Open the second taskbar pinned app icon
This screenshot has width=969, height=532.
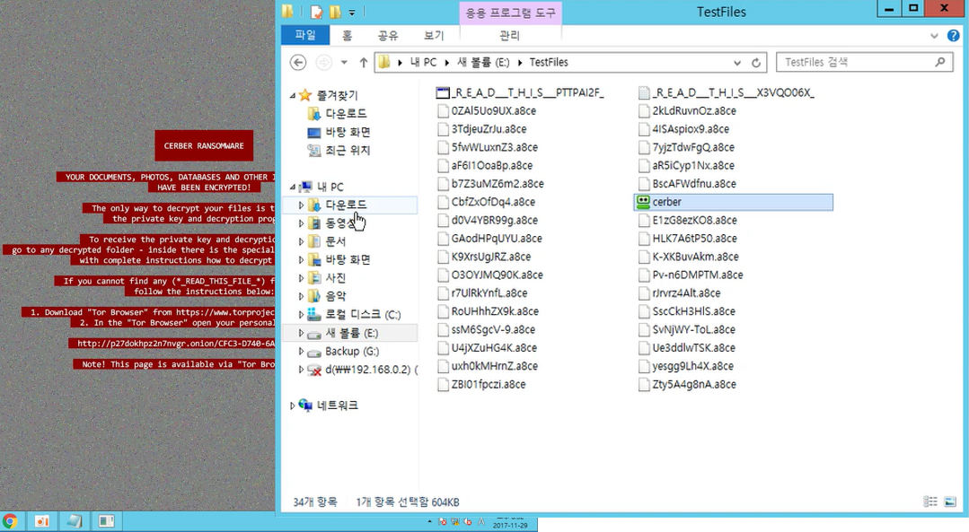(41, 521)
